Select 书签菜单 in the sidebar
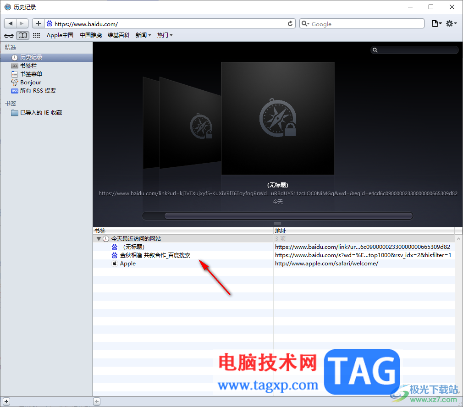Viewport: 463px width, 407px height. tap(46, 74)
